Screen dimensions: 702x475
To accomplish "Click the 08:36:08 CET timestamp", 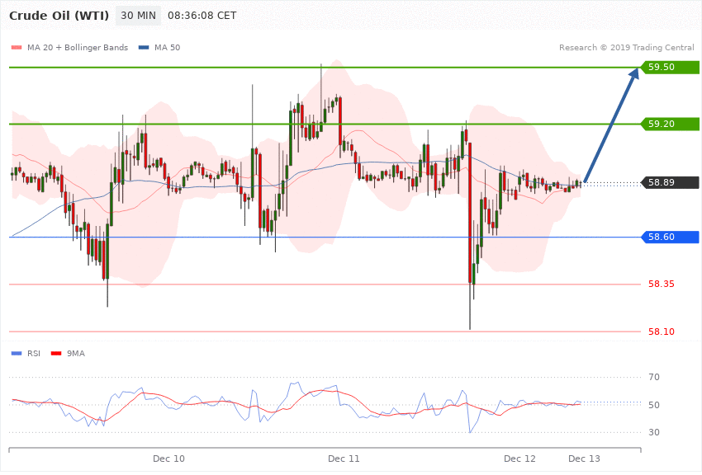I will coord(202,16).
